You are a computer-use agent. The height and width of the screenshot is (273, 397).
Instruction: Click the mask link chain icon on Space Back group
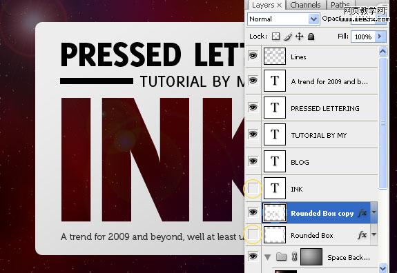[x=294, y=257]
